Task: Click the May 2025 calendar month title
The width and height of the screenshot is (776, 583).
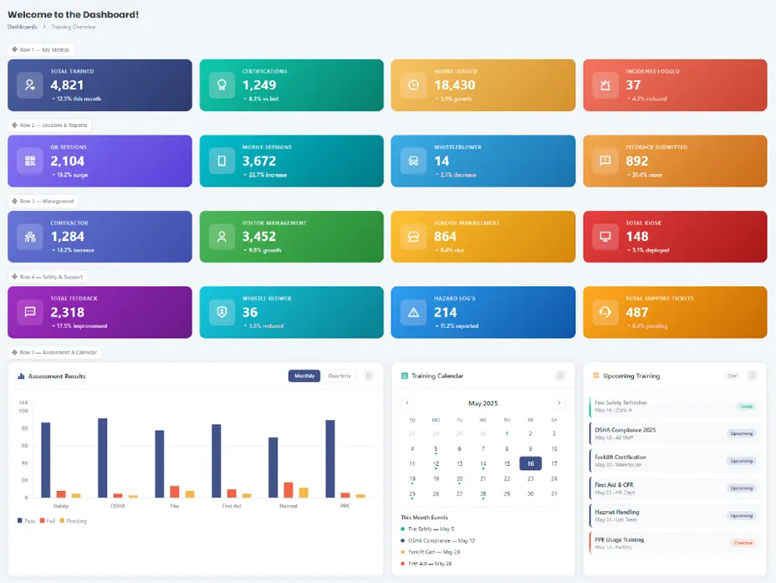Action: coord(483,403)
